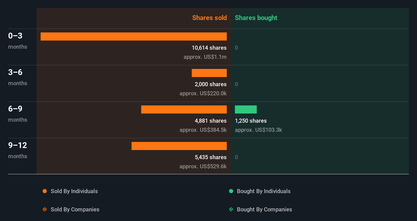This screenshot has width=417, height=221.
Task: Select the green 6–9 months bought bar
Action: point(246,109)
